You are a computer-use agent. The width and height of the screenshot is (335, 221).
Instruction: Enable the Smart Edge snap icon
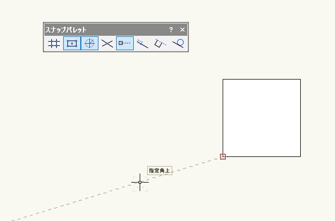(x=160, y=43)
